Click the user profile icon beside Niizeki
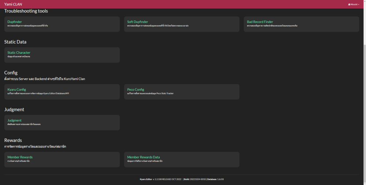 [349, 4]
